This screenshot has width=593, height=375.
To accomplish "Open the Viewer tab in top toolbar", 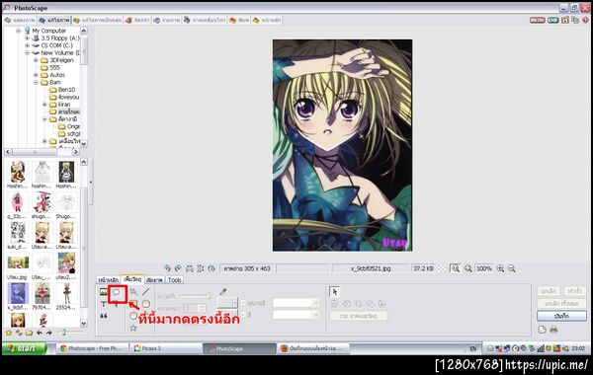I will tap(20, 20).
